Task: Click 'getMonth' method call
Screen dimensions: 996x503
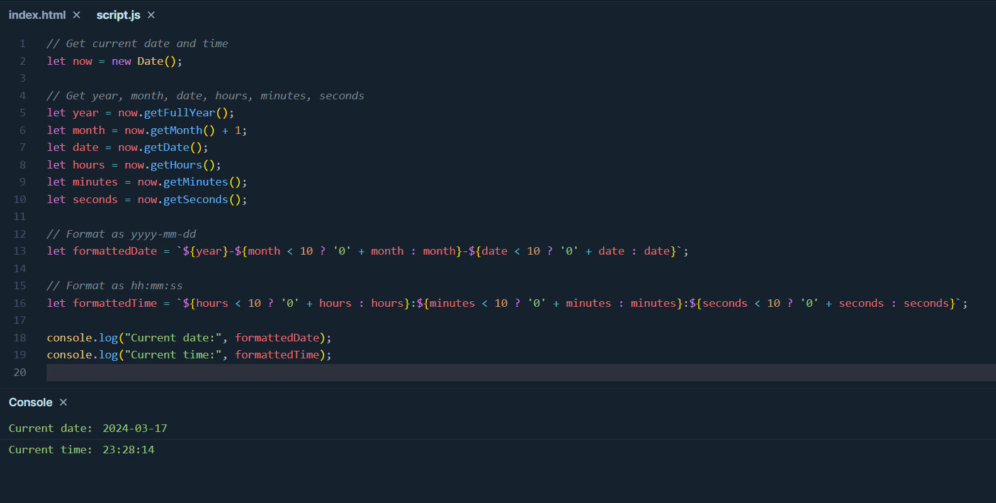Action: [x=176, y=130]
